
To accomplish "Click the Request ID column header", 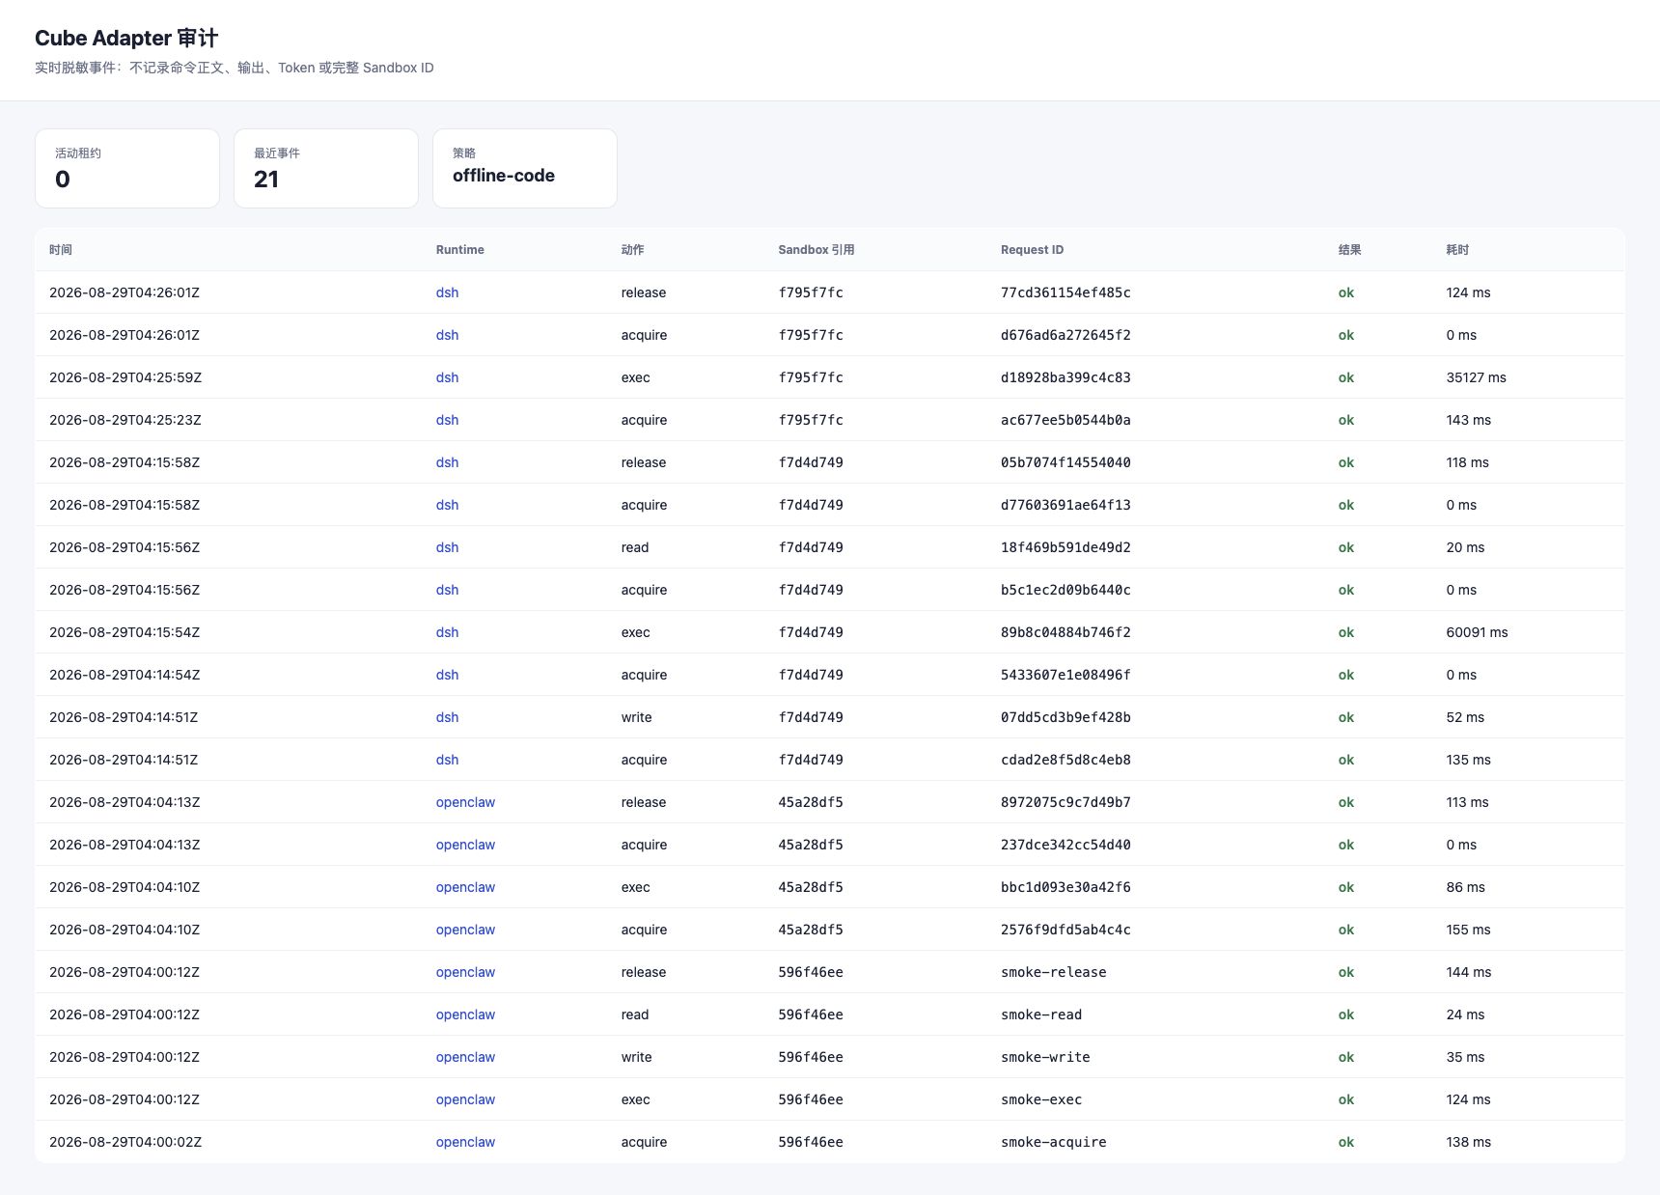I will [x=1032, y=250].
